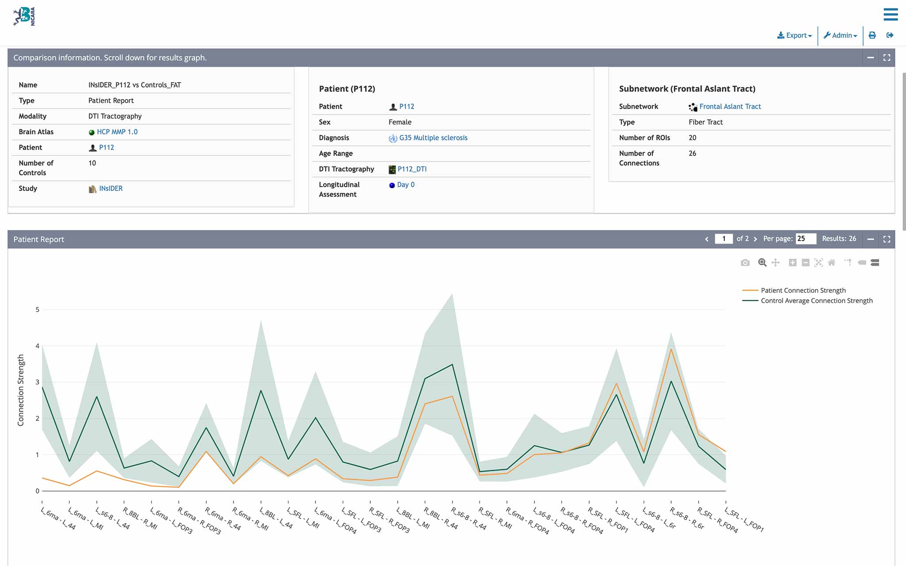Select the box zoom tool
The image size is (906, 566).
762,263
